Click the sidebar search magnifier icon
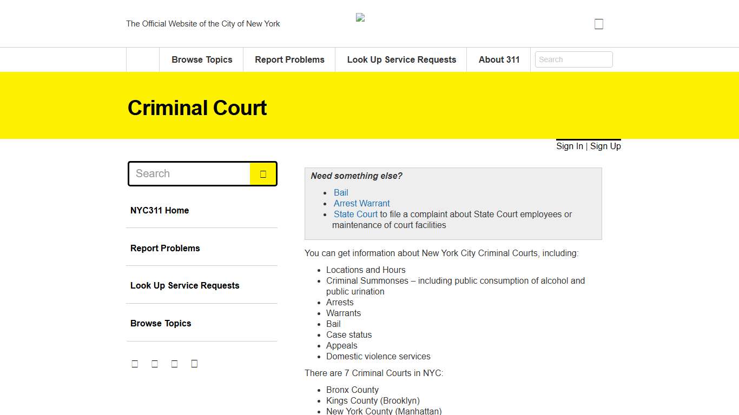 pyautogui.click(x=263, y=173)
